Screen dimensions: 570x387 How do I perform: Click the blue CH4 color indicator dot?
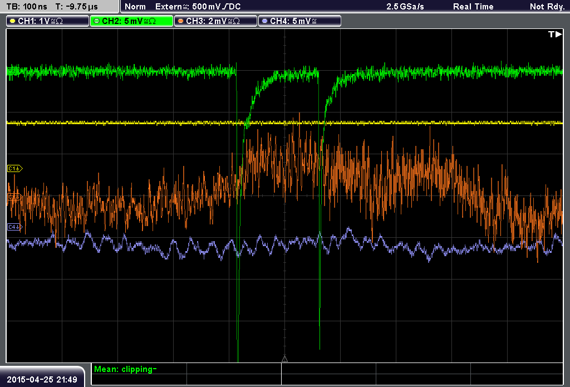tap(264, 21)
